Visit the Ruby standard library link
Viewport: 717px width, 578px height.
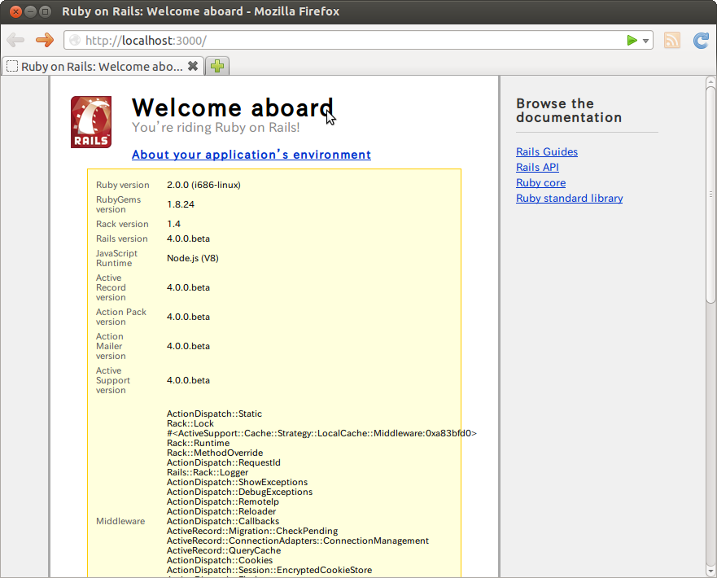tap(569, 199)
